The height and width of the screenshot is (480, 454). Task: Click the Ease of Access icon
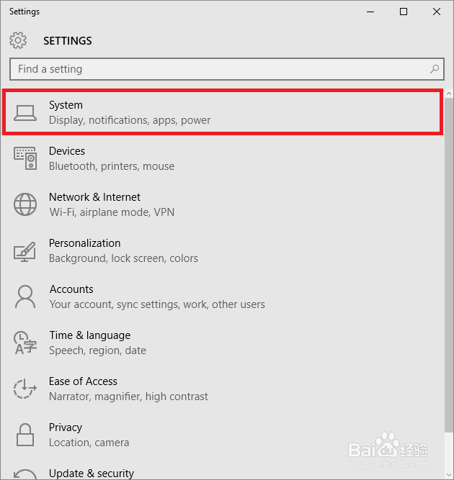(x=25, y=389)
